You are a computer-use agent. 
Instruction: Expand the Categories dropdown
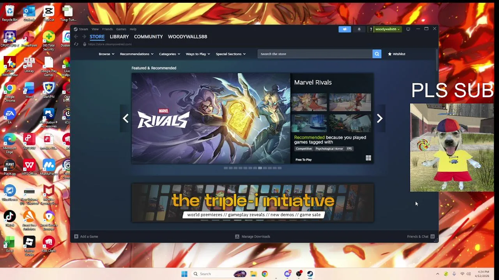[170, 54]
